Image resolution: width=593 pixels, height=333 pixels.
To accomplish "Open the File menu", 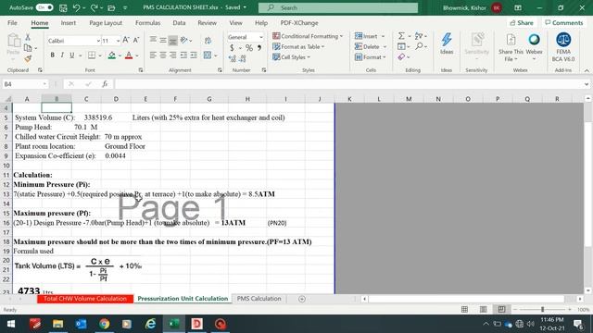I will pyautogui.click(x=12, y=22).
